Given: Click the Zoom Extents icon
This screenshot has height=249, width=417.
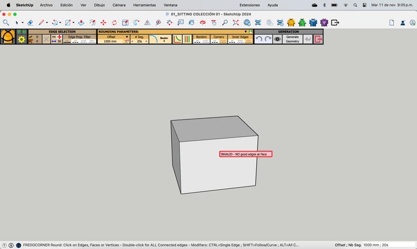Looking at the screenshot, I should (x=236, y=23).
